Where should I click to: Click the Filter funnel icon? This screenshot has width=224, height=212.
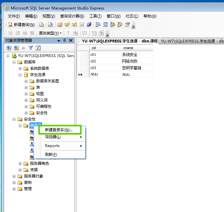point(30,48)
